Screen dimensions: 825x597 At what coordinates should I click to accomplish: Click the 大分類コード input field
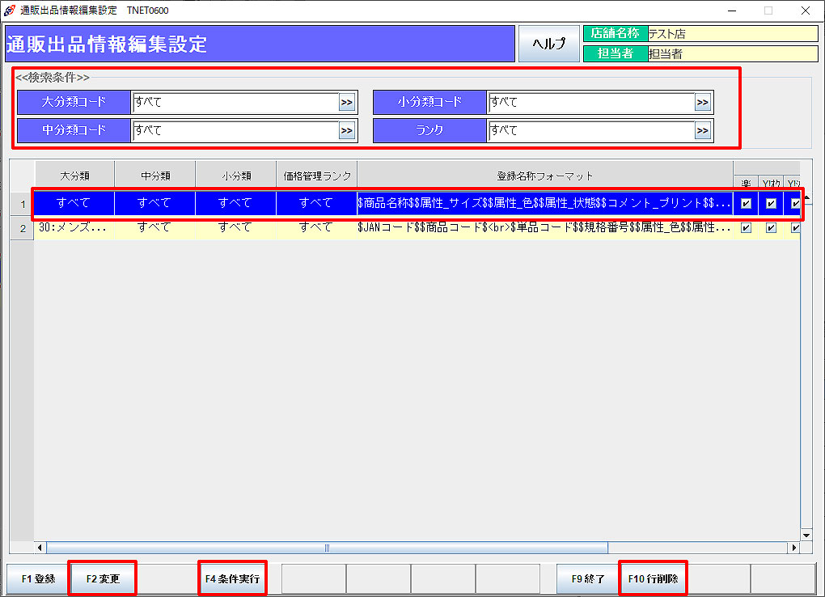click(235, 103)
